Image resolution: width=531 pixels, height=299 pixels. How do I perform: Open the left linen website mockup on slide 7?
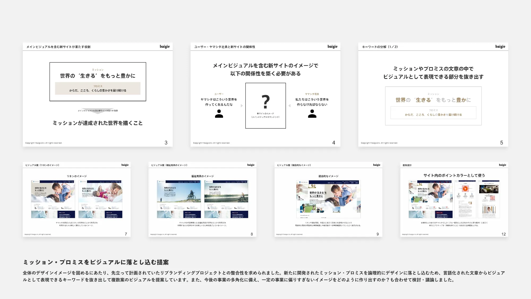53,199
